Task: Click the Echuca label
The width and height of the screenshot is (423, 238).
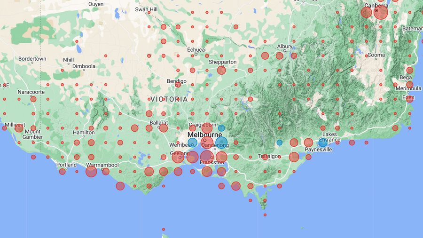Action: (196, 50)
